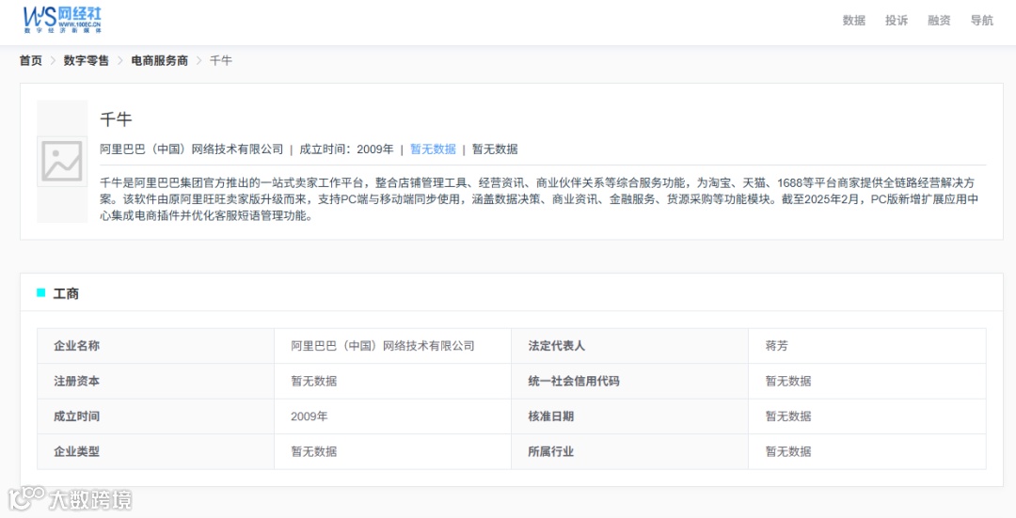1016x518 pixels.
Task: Select the 暂无数据 value beside 核准日期
Action: pyautogui.click(x=788, y=416)
